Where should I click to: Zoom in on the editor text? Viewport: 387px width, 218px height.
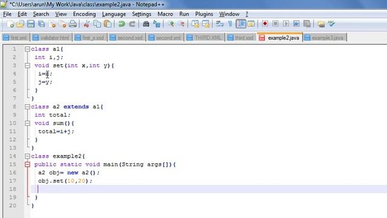pos(171,24)
